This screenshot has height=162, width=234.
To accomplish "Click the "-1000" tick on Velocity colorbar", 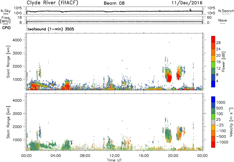I will [222, 142].
